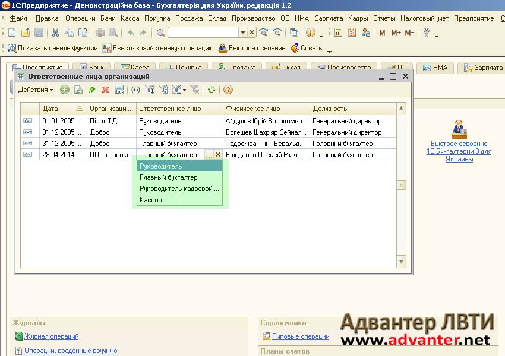505x356 pixels.
Task: Click the Print icon in main toolbar
Action: pyautogui.click(x=100, y=33)
